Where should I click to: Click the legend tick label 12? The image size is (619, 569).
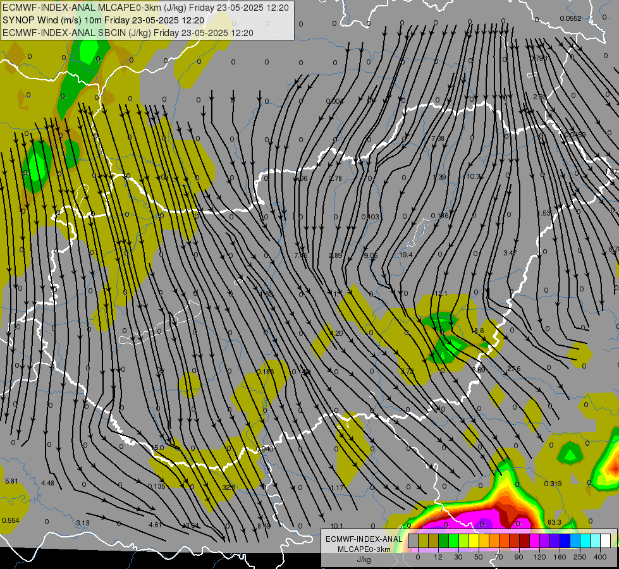[438, 557]
